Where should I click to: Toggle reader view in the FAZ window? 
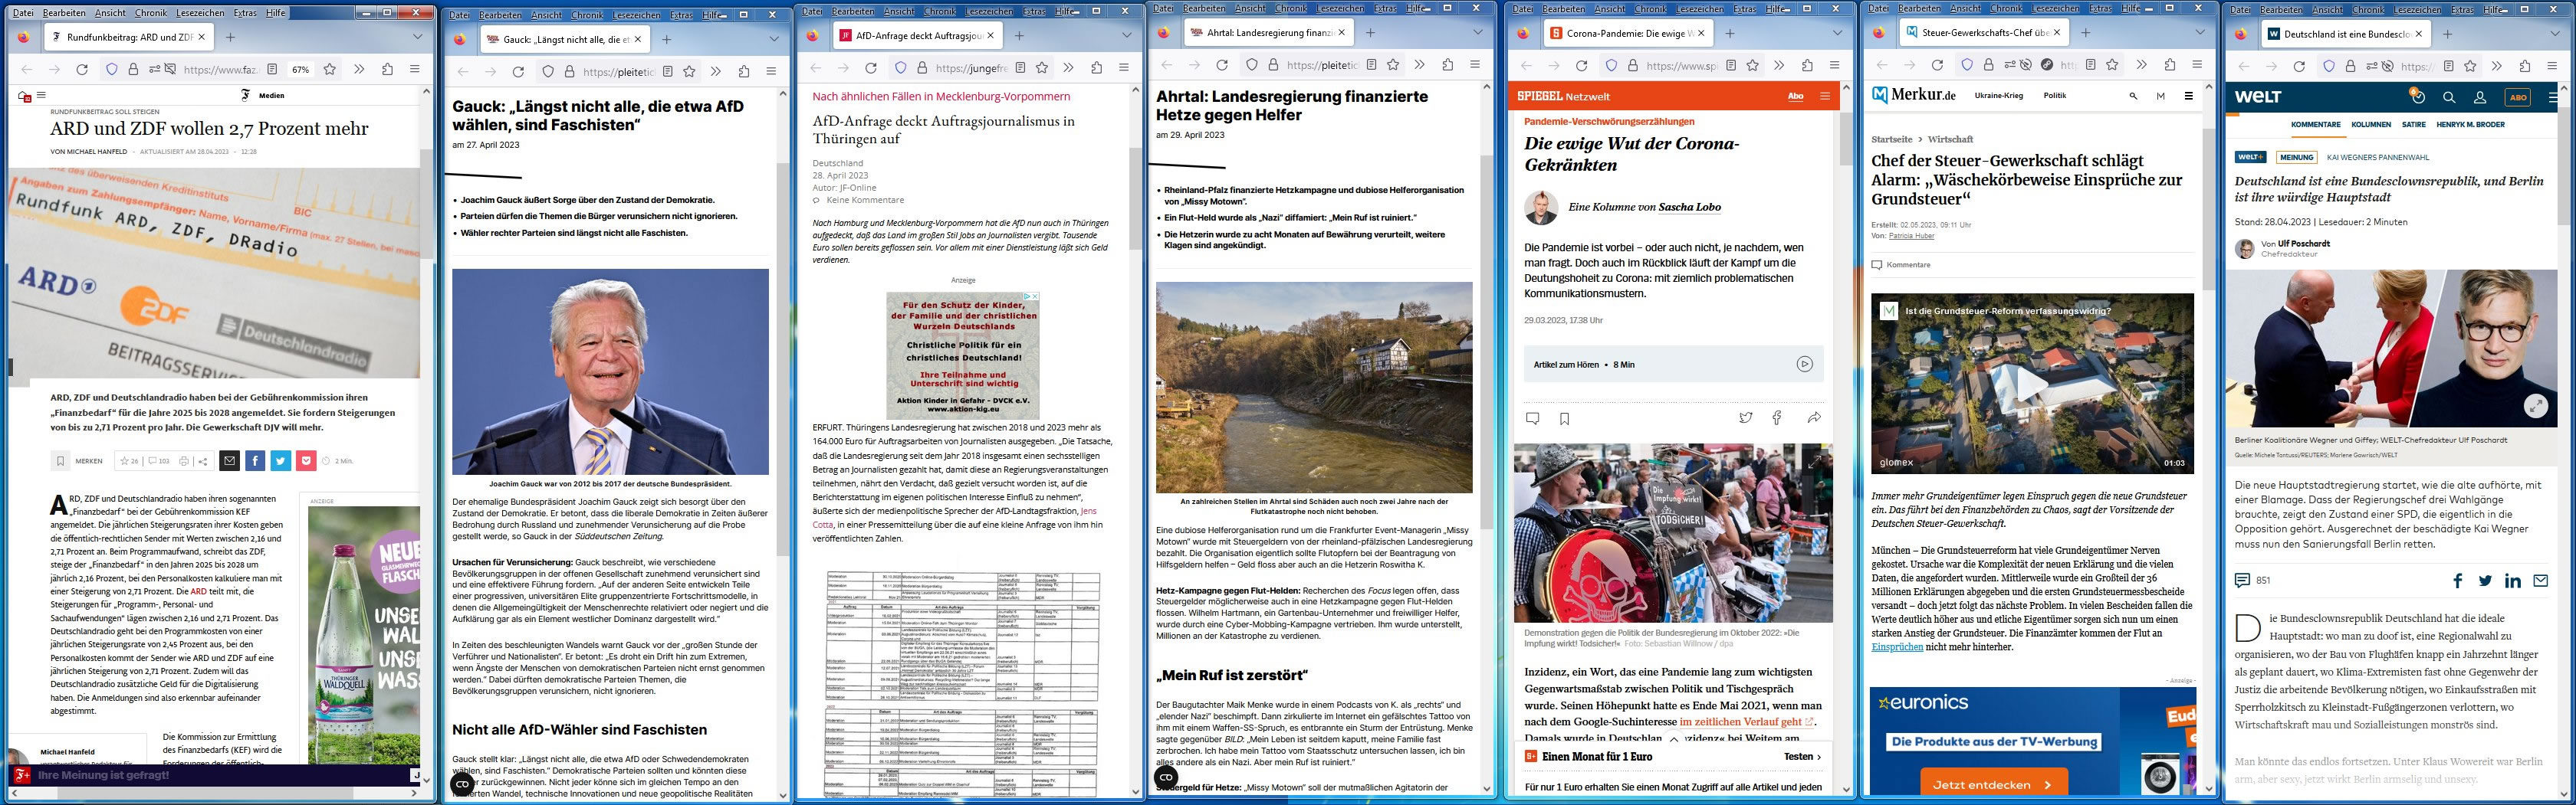point(272,69)
